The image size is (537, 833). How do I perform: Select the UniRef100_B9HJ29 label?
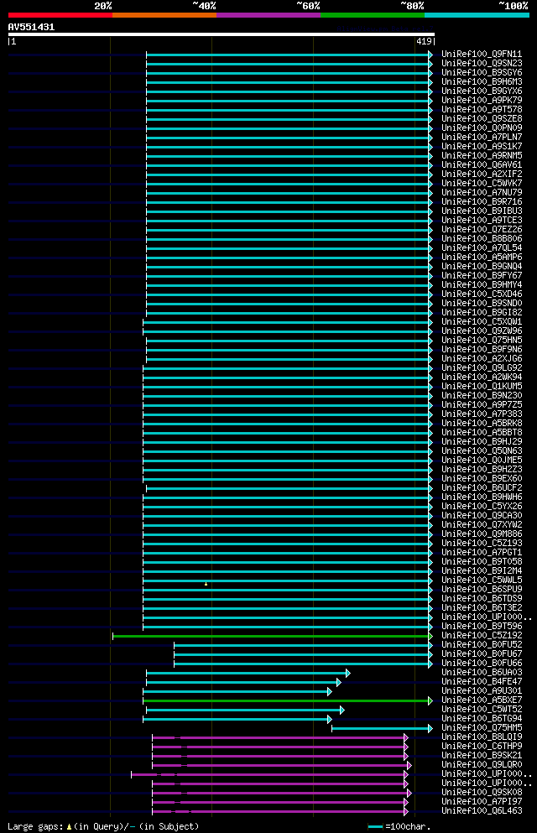482,442
